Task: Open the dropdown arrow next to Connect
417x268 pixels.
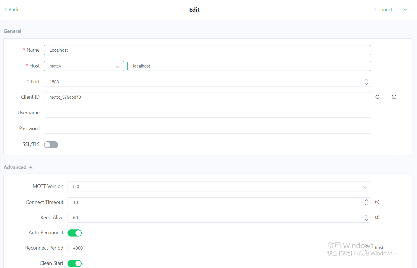Action: click(x=405, y=10)
